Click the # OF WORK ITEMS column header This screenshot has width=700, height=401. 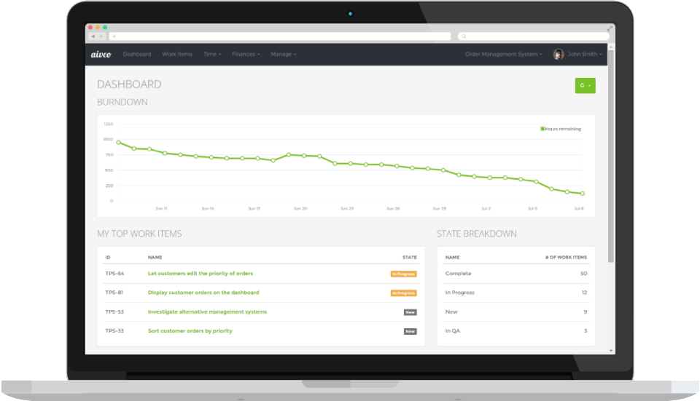[566, 258]
